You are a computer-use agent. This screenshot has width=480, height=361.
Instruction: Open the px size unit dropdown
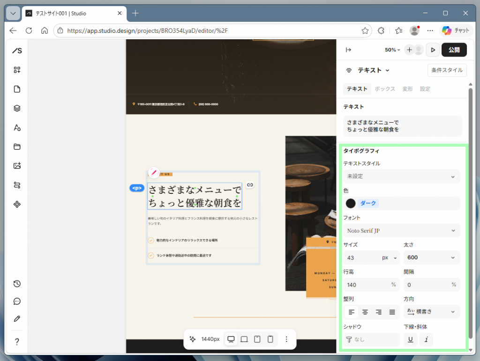point(389,258)
